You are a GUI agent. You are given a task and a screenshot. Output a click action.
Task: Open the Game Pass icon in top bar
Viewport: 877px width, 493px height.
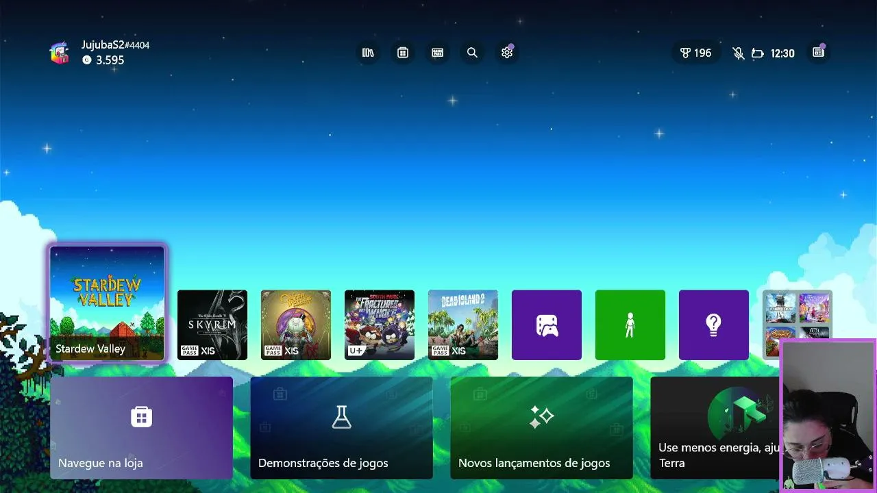[x=438, y=53]
